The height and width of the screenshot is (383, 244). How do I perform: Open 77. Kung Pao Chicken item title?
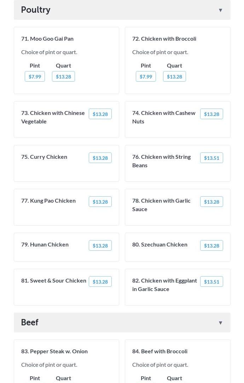click(48, 201)
